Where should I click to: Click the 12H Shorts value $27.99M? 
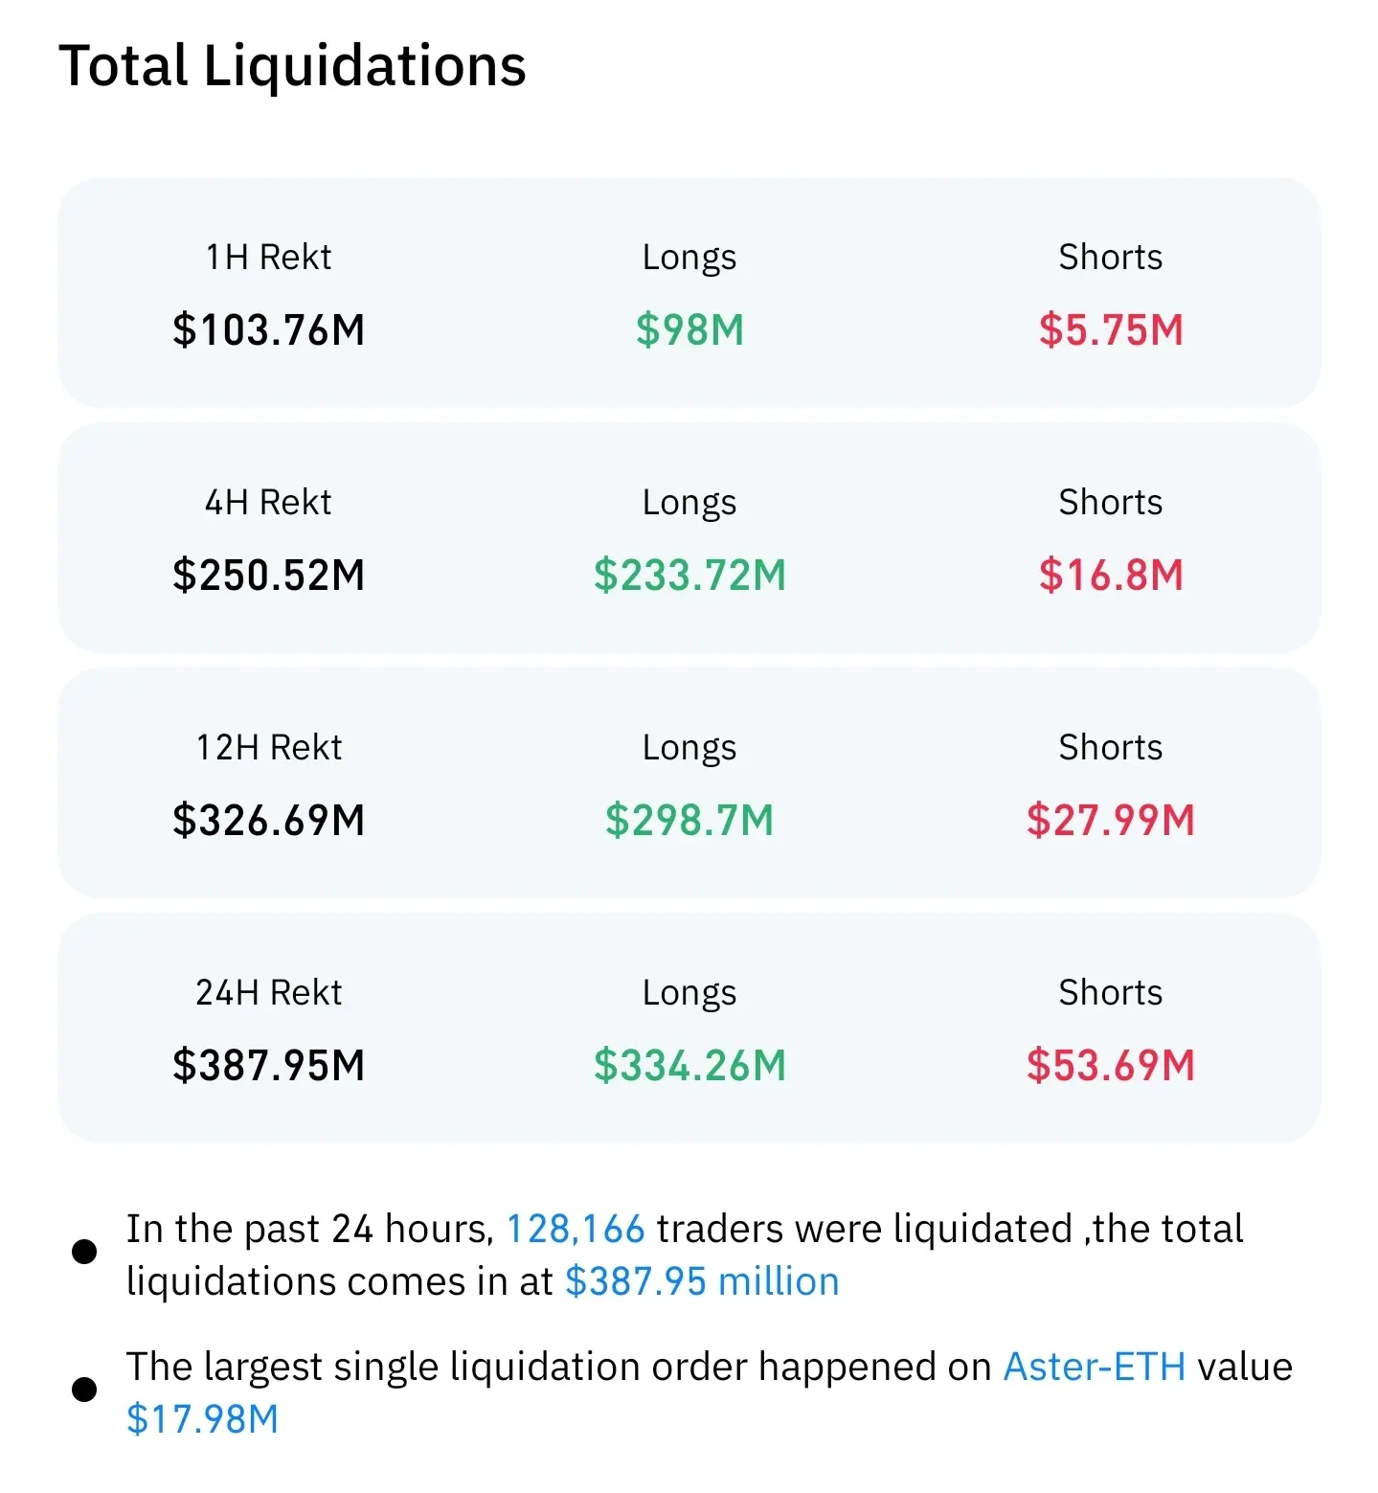(x=1111, y=821)
